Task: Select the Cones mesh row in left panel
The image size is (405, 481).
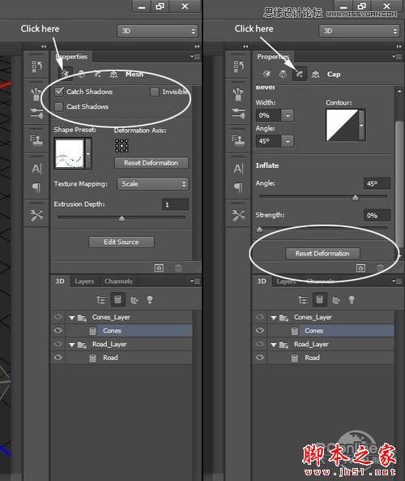Action: click(x=122, y=330)
